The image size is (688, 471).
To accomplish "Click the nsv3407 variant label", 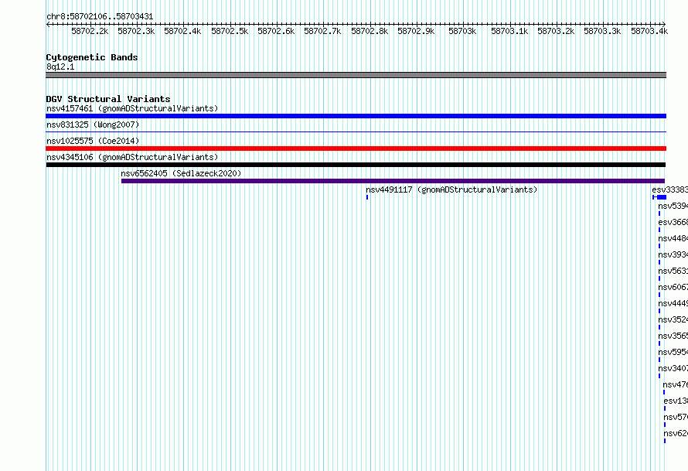I will [x=673, y=368].
